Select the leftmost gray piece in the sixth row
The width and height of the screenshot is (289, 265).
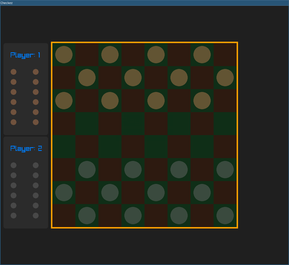click(x=87, y=170)
